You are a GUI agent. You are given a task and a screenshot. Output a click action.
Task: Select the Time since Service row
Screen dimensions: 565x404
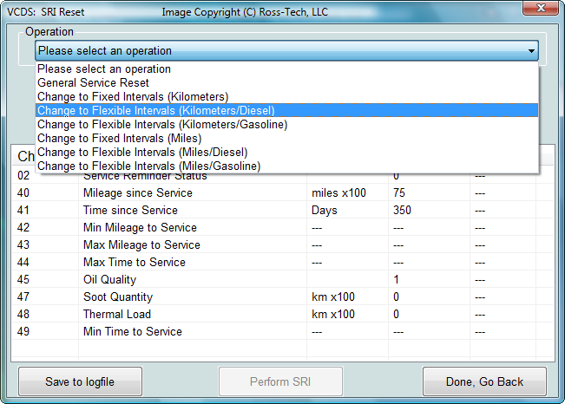pyautogui.click(x=130, y=210)
